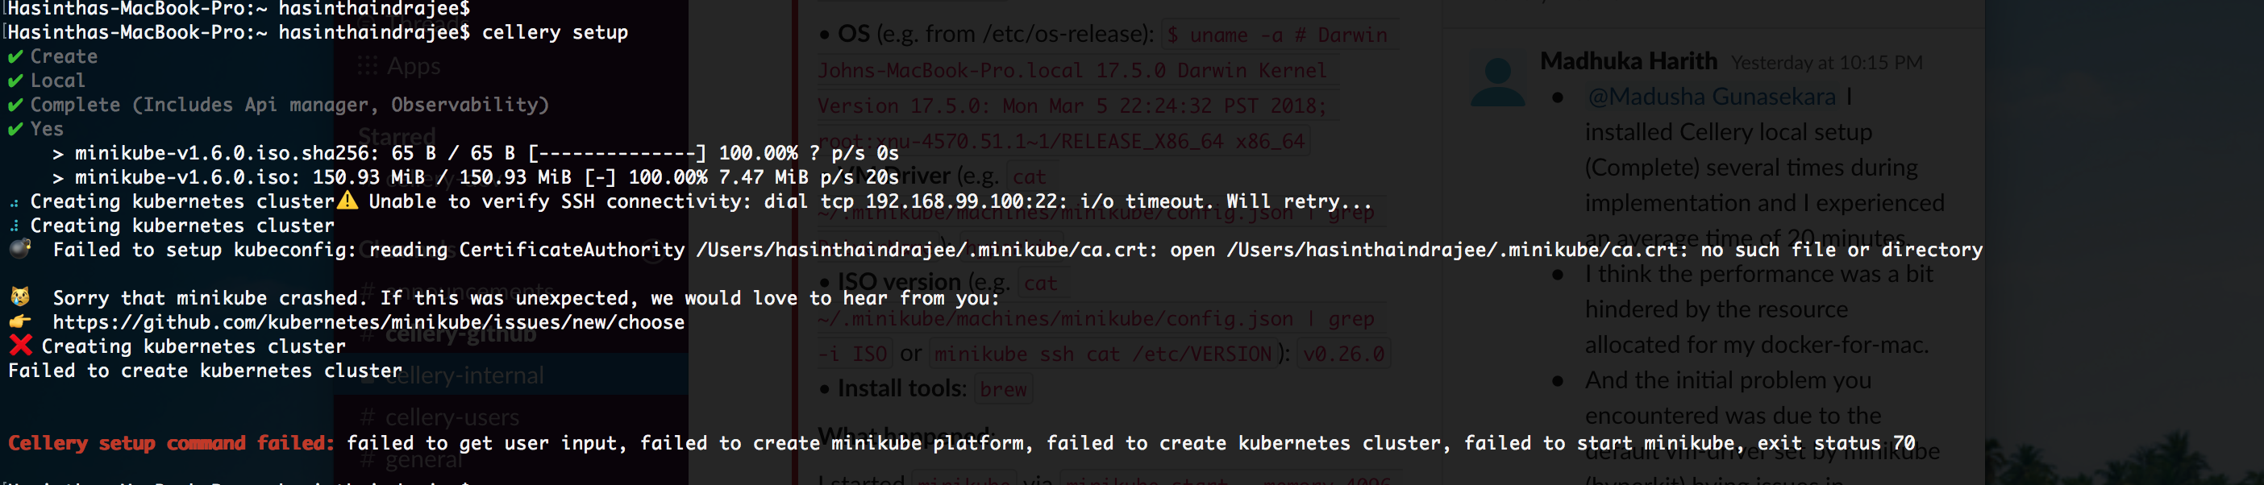Click Starred section header in Slack sidebar
Screen dimensions: 2264x485
(x=397, y=137)
